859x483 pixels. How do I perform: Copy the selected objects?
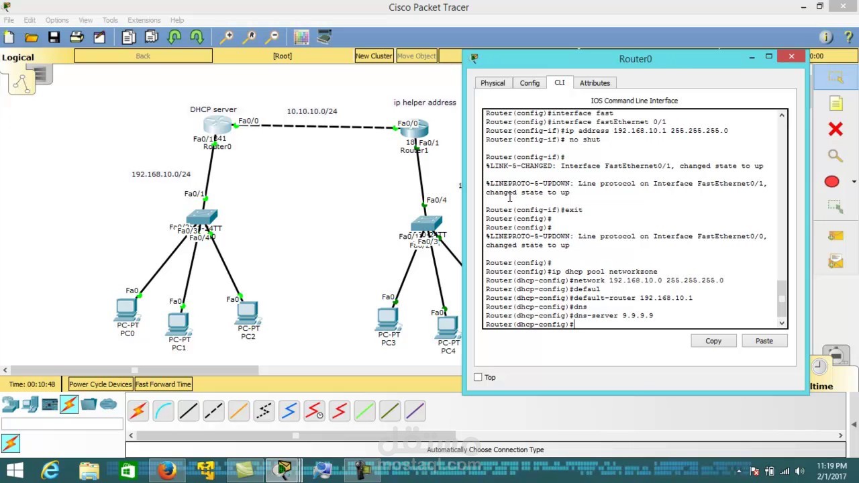coord(129,37)
